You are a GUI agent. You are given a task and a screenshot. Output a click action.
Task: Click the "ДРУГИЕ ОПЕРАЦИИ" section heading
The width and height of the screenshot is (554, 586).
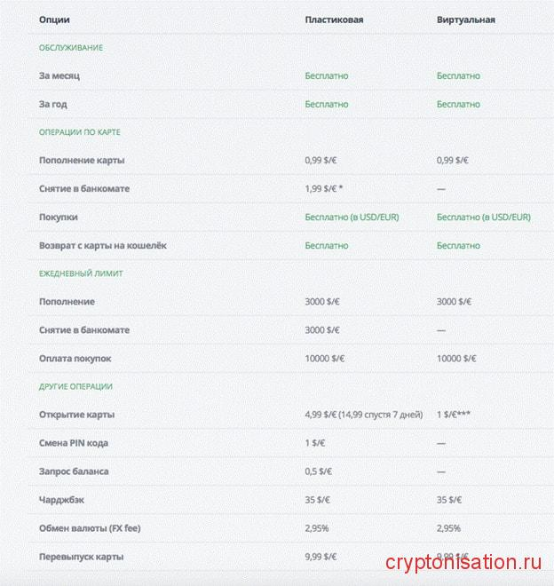75,386
